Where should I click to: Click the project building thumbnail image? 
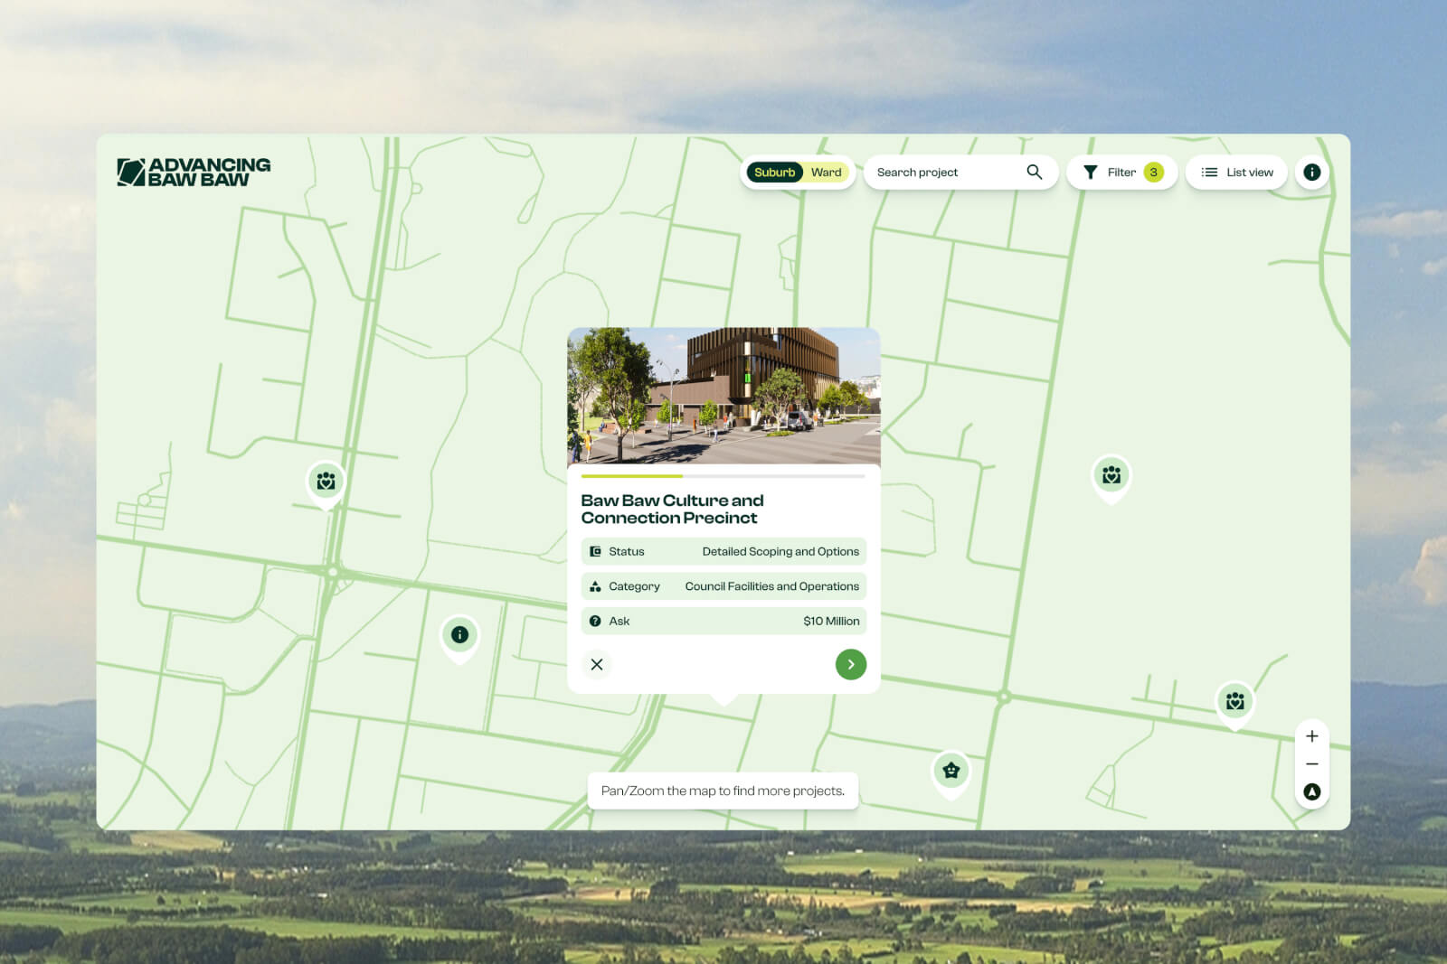pyautogui.click(x=723, y=396)
